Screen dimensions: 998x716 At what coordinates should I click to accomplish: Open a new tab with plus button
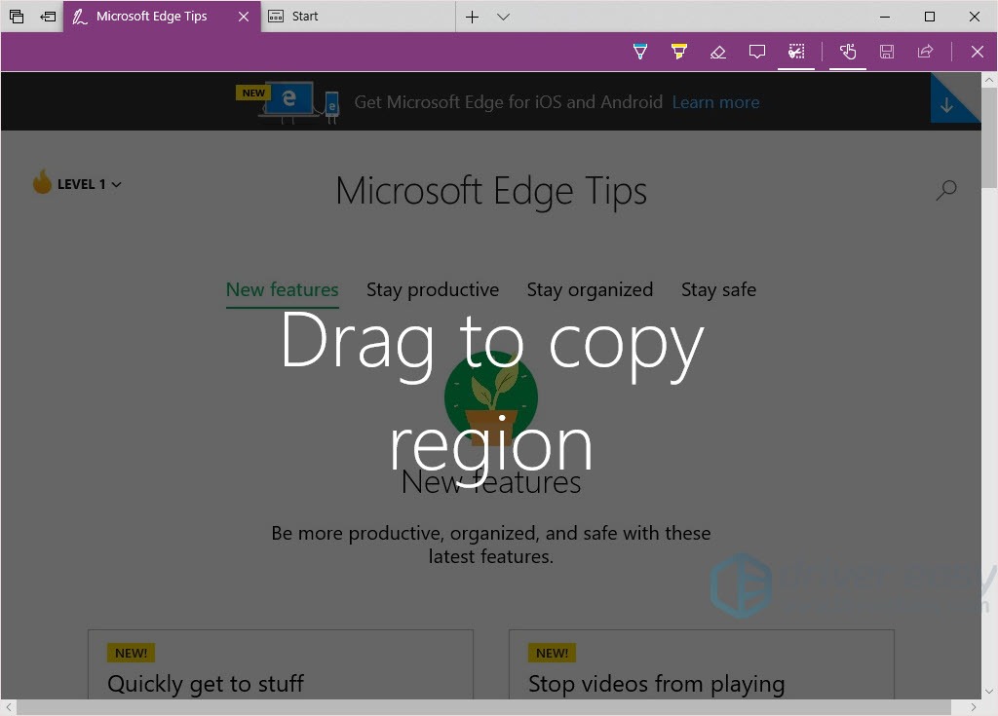(x=472, y=17)
